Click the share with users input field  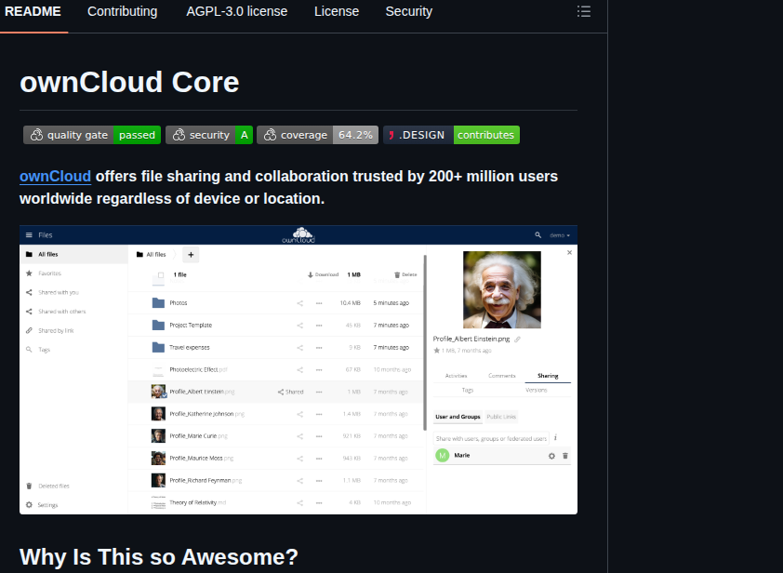click(491, 439)
